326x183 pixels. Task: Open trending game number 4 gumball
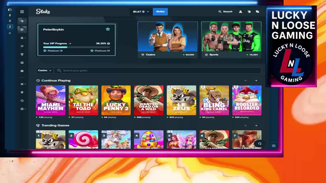click(x=149, y=140)
